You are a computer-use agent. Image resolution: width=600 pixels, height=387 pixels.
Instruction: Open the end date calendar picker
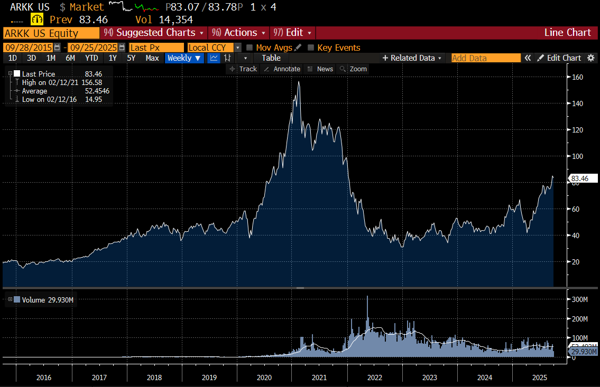pos(122,48)
